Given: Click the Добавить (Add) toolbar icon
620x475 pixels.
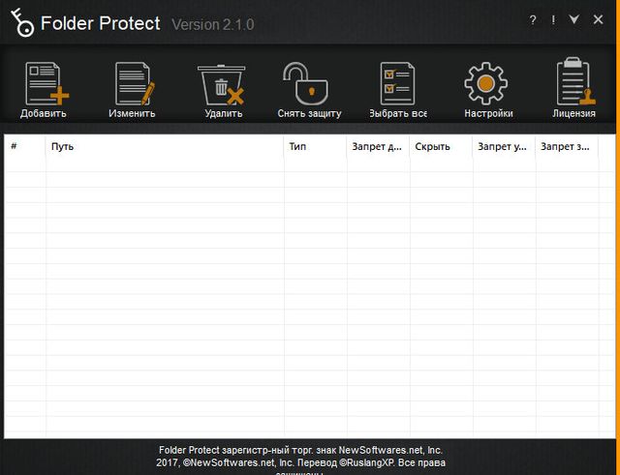Looking at the screenshot, I should click(x=44, y=84).
